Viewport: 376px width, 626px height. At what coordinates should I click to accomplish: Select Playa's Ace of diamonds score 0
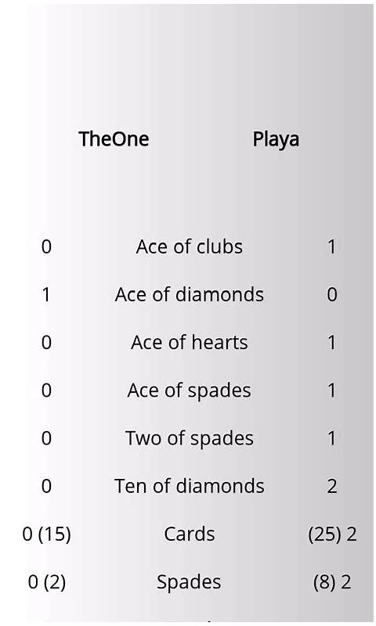click(x=331, y=295)
